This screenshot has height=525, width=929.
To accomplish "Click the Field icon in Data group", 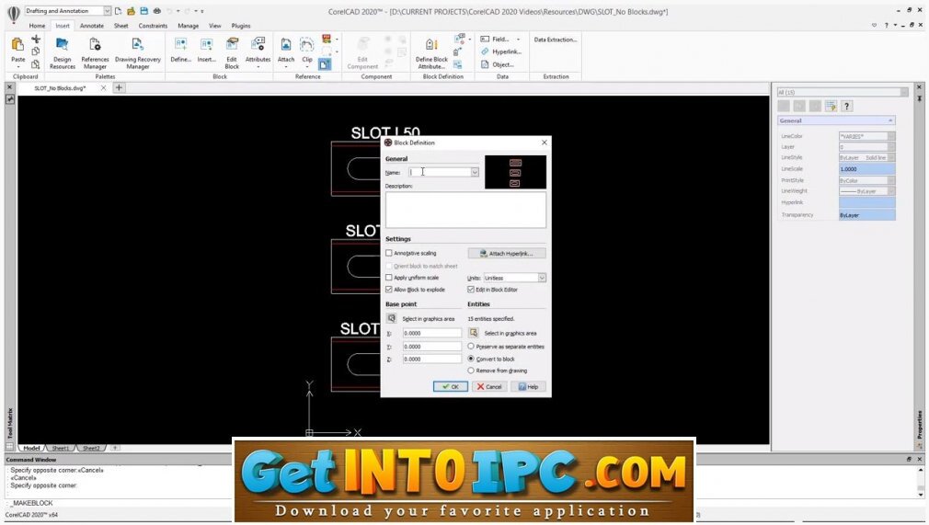I will coord(485,40).
